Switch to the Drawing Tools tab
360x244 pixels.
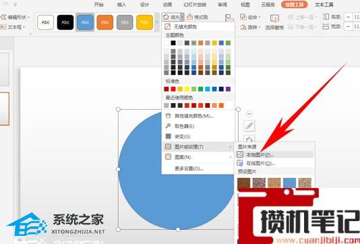coord(294,4)
